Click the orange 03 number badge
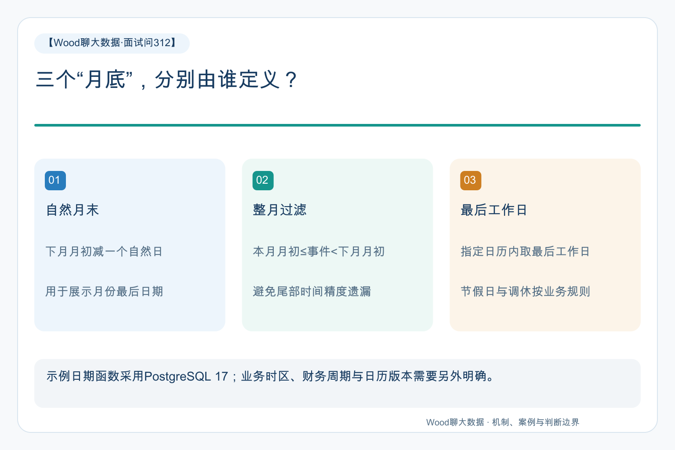Viewport: 675px width, 450px height. [x=471, y=181]
